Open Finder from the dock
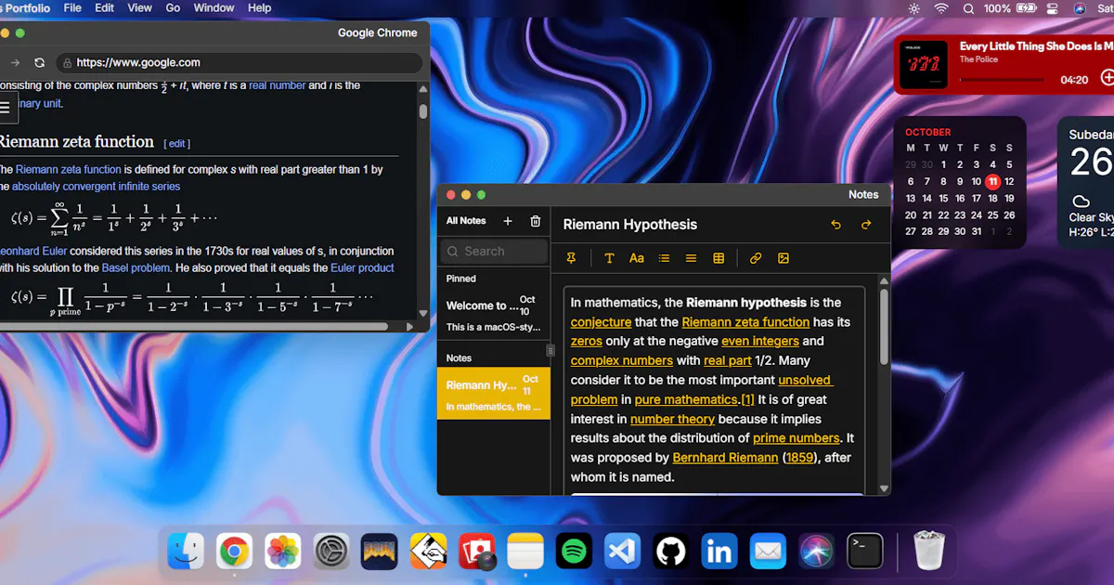 point(186,552)
